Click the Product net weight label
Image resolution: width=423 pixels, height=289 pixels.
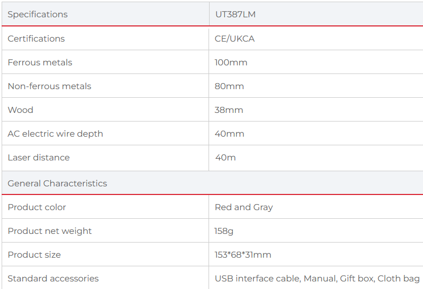click(x=50, y=231)
